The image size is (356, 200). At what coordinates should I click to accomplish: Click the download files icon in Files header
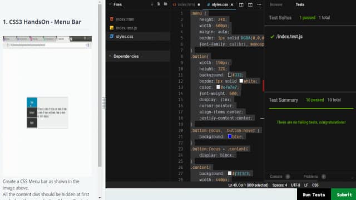point(152,4)
